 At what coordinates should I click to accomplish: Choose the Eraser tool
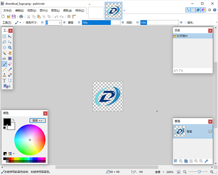coord(10,64)
